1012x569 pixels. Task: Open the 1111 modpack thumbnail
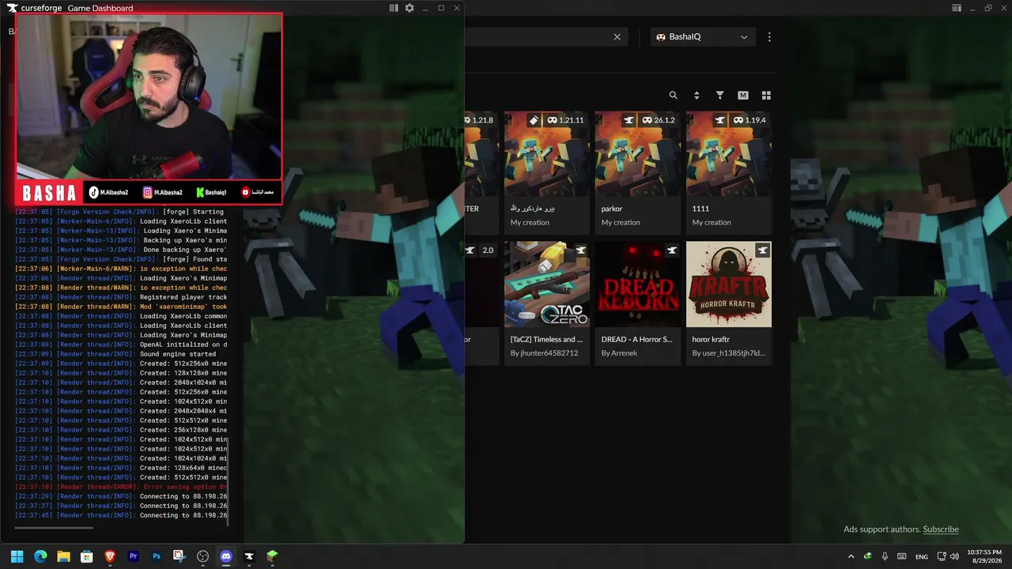(728, 153)
